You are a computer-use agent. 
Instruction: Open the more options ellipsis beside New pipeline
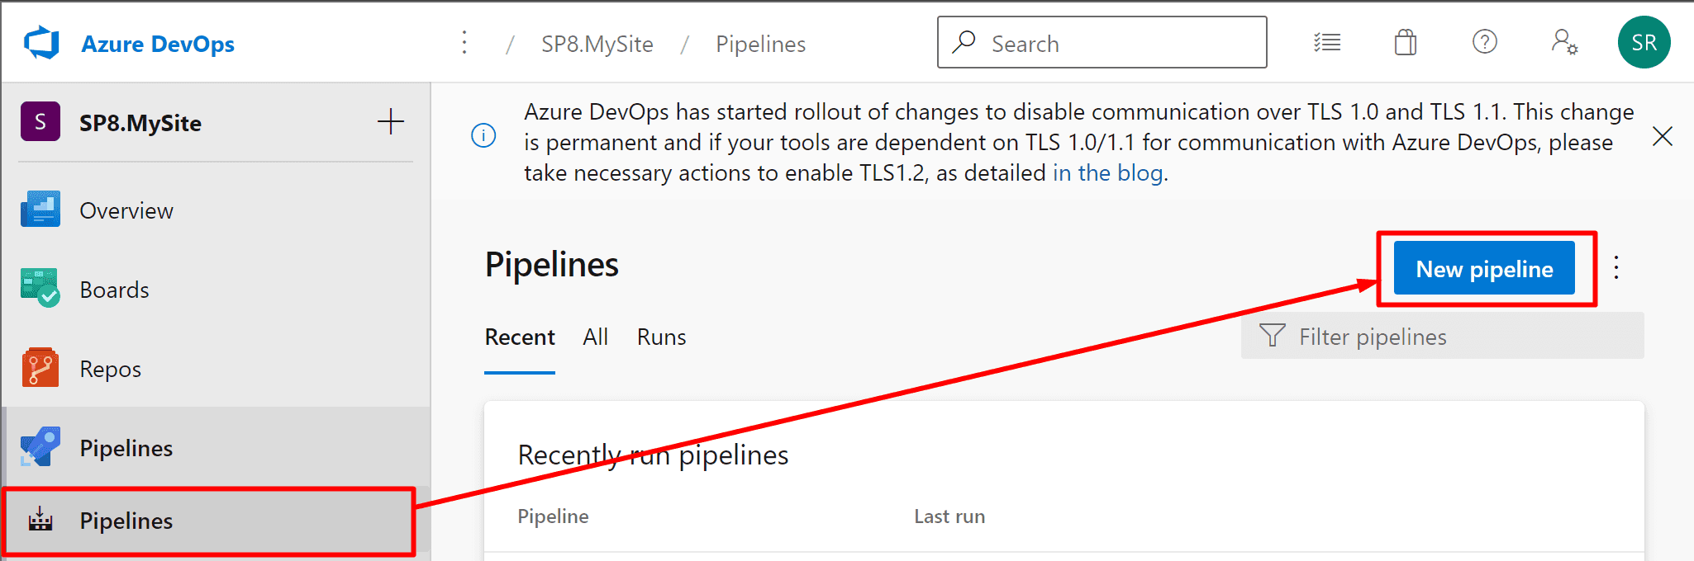(x=1616, y=267)
